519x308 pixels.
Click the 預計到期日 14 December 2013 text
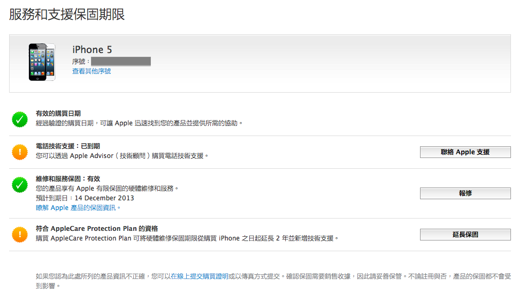point(85,198)
